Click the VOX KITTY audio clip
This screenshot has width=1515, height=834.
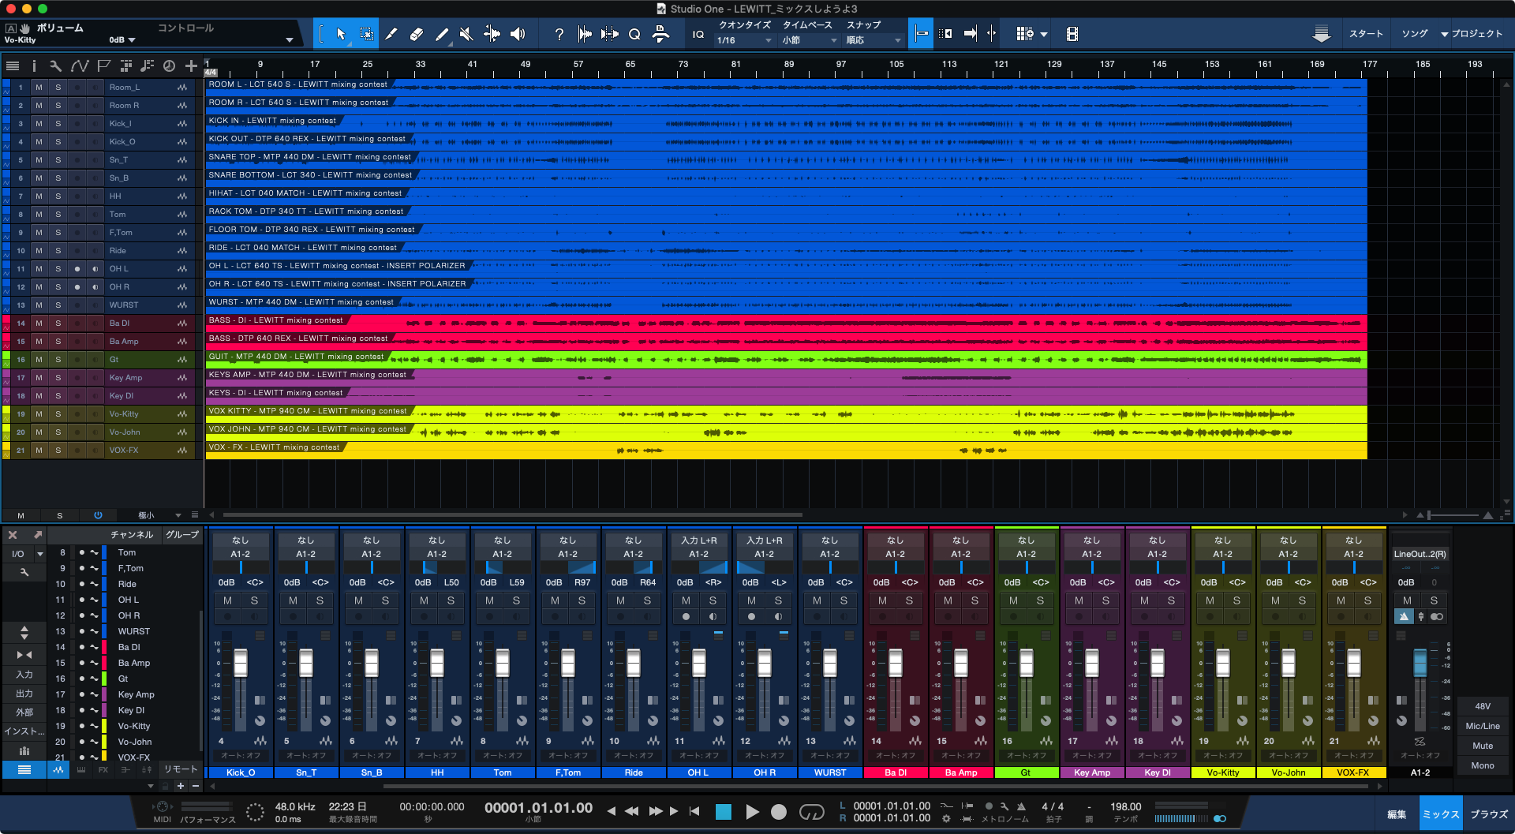[x=786, y=413]
